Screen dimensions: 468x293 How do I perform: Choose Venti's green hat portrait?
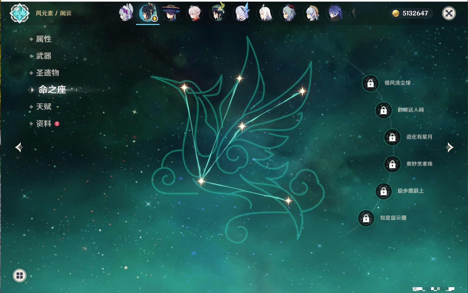[218, 13]
